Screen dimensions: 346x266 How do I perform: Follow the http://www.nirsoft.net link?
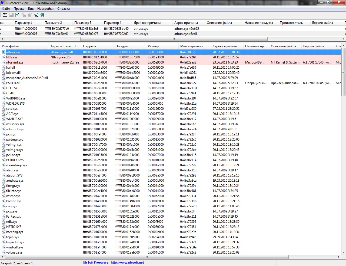click(x=127, y=262)
